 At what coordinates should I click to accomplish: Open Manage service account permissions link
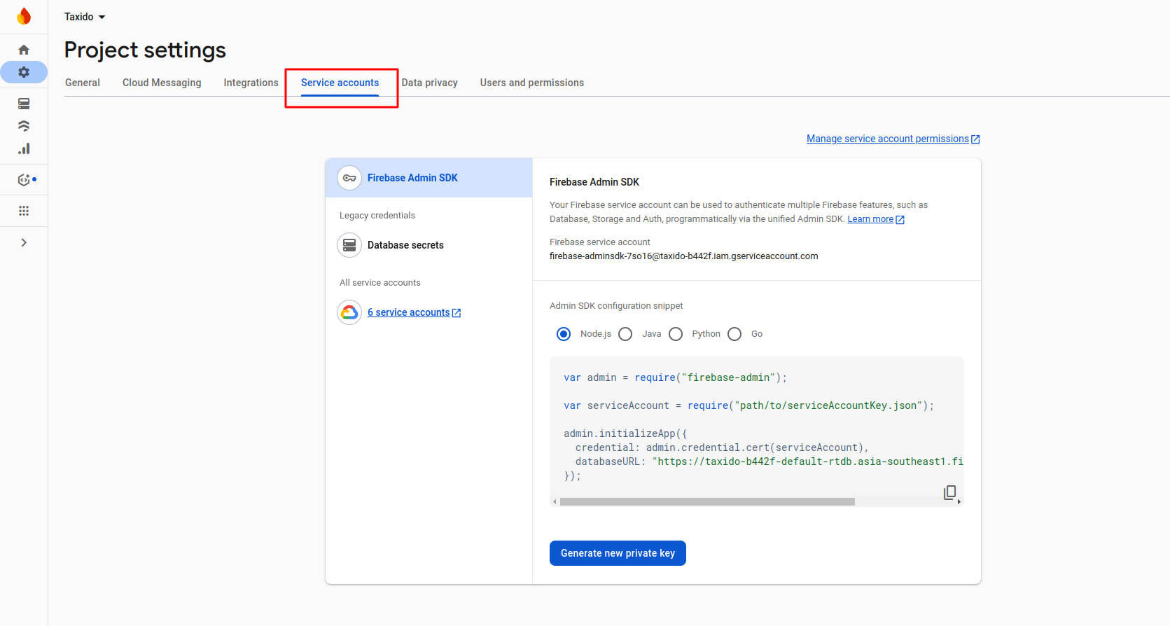(x=887, y=139)
